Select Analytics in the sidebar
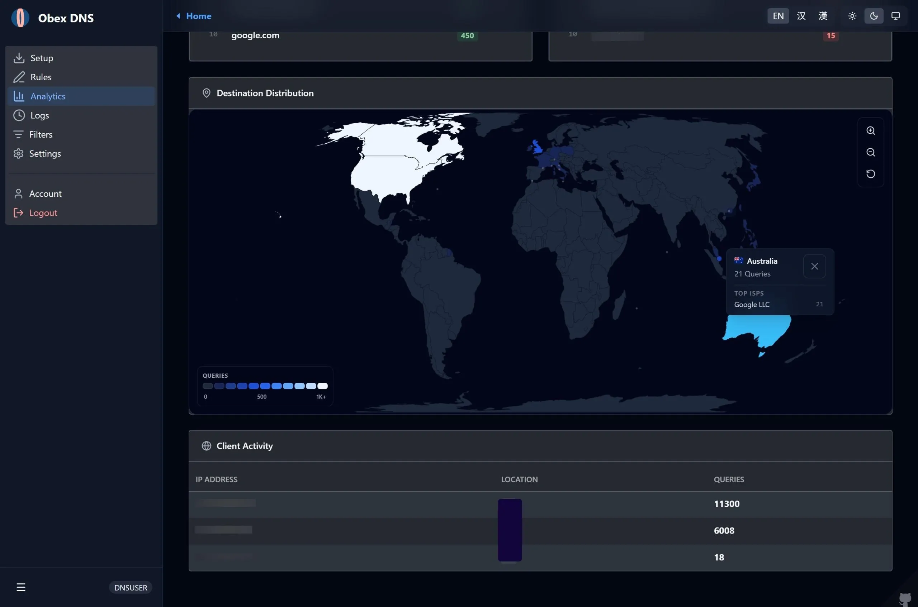 point(81,96)
